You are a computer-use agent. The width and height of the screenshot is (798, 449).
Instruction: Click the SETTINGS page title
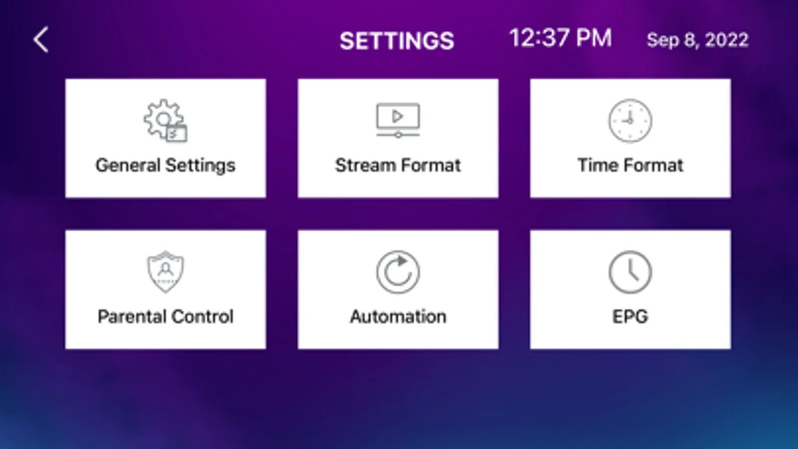tap(397, 41)
